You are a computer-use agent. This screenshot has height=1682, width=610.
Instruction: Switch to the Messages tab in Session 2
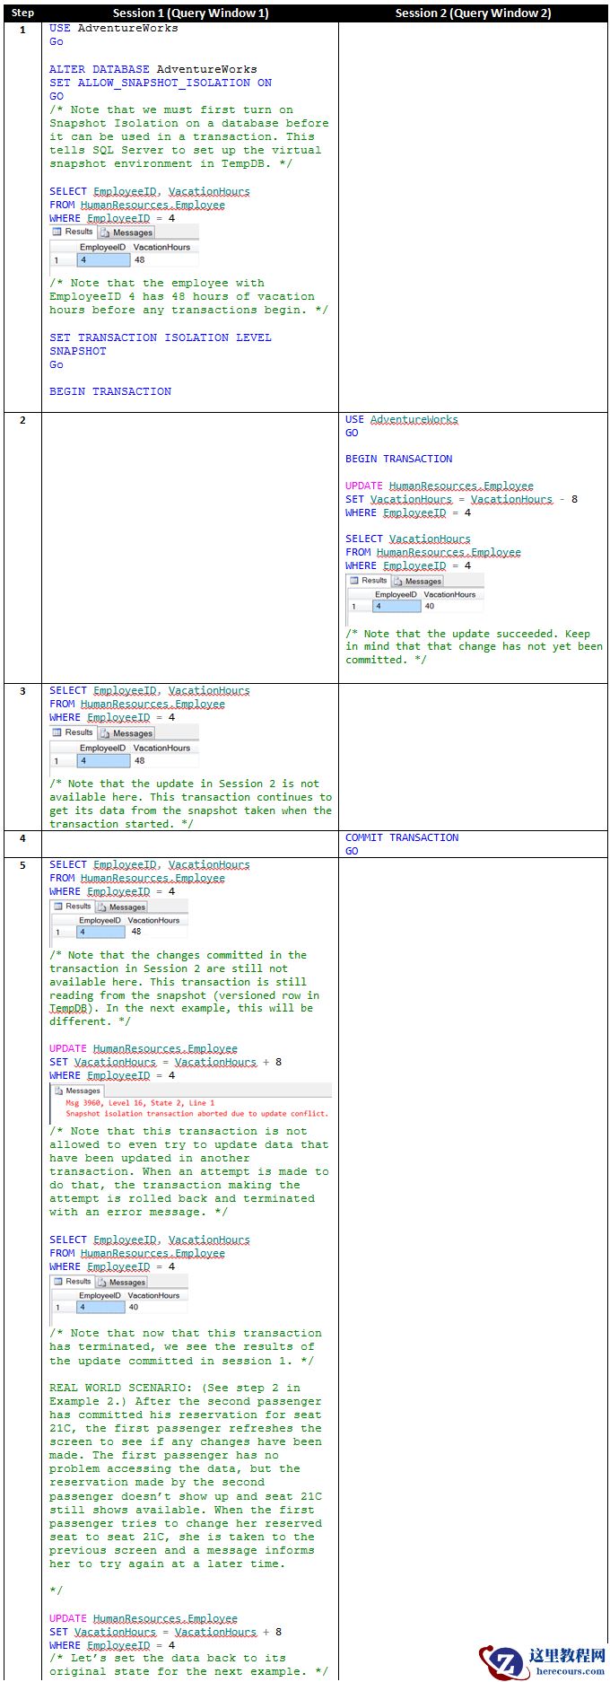click(x=423, y=582)
